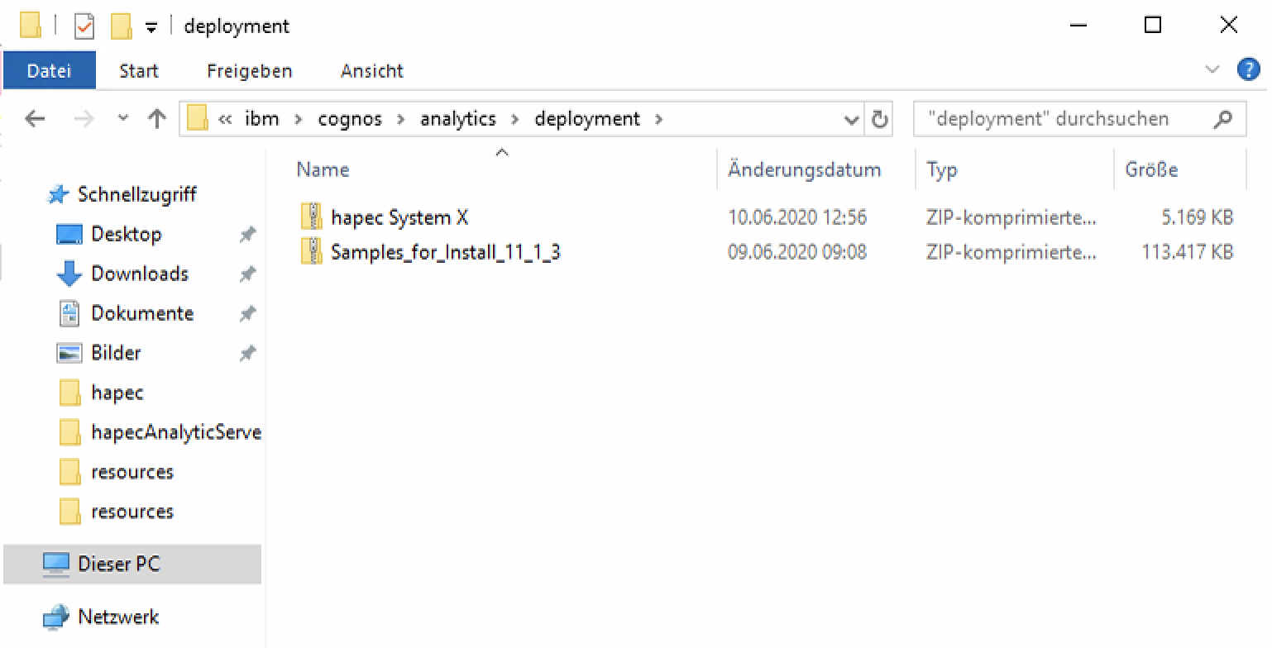Open Downloads in Schnellzugriff sidebar
The image size is (1272, 648).
[139, 274]
